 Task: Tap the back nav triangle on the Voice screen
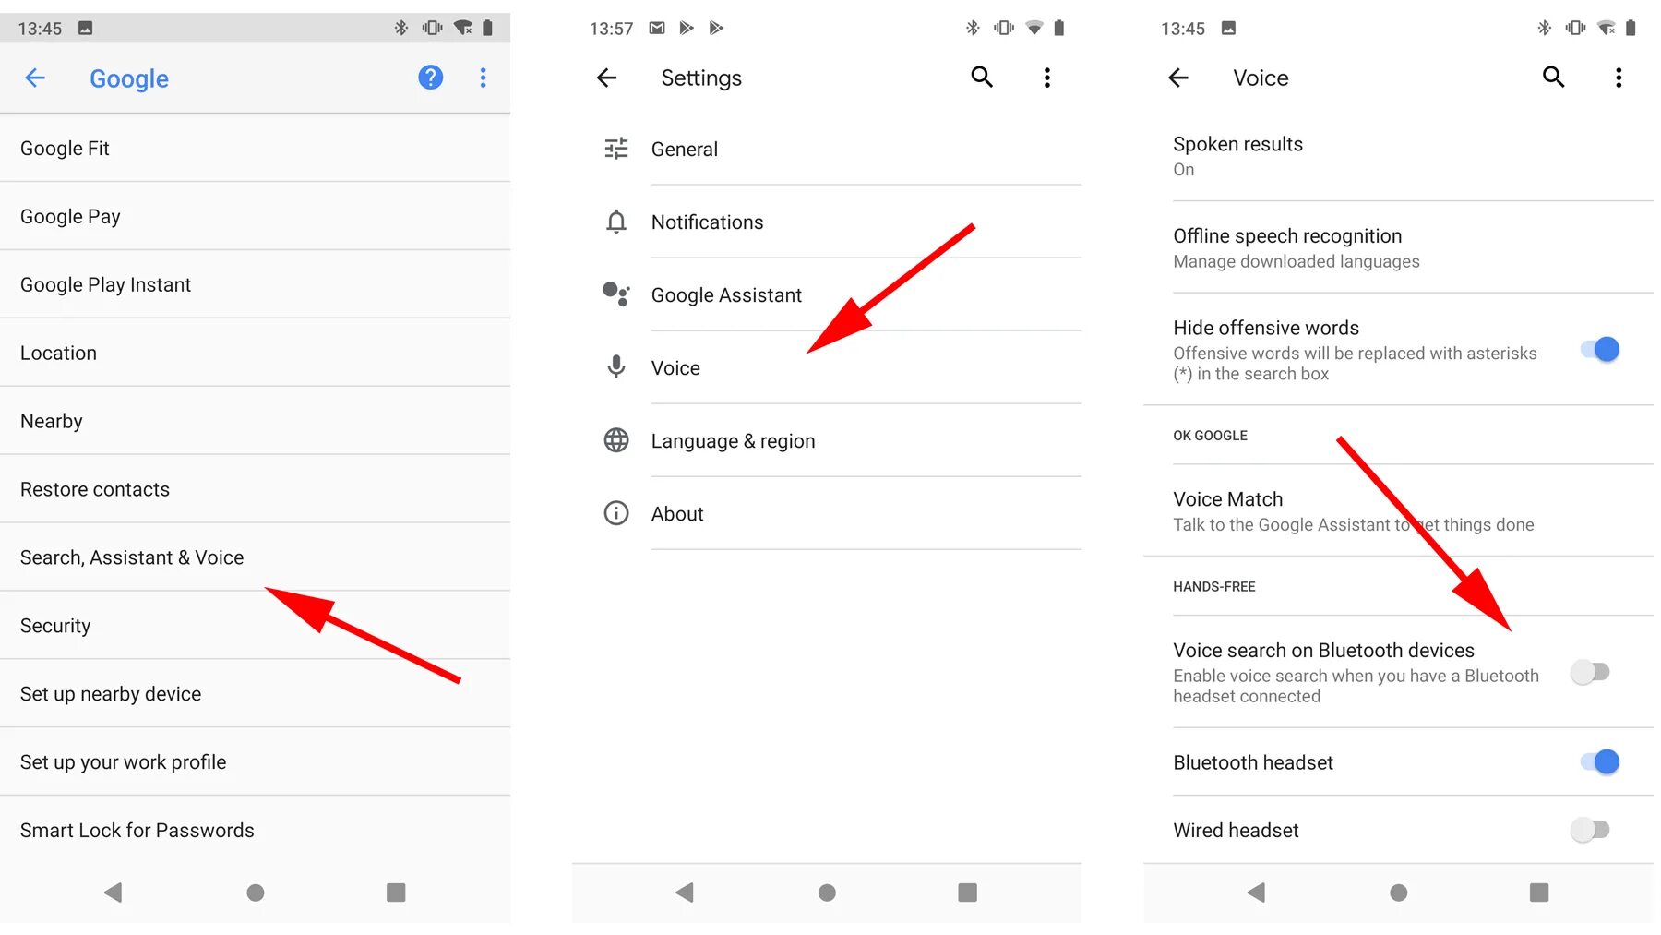click(1257, 893)
